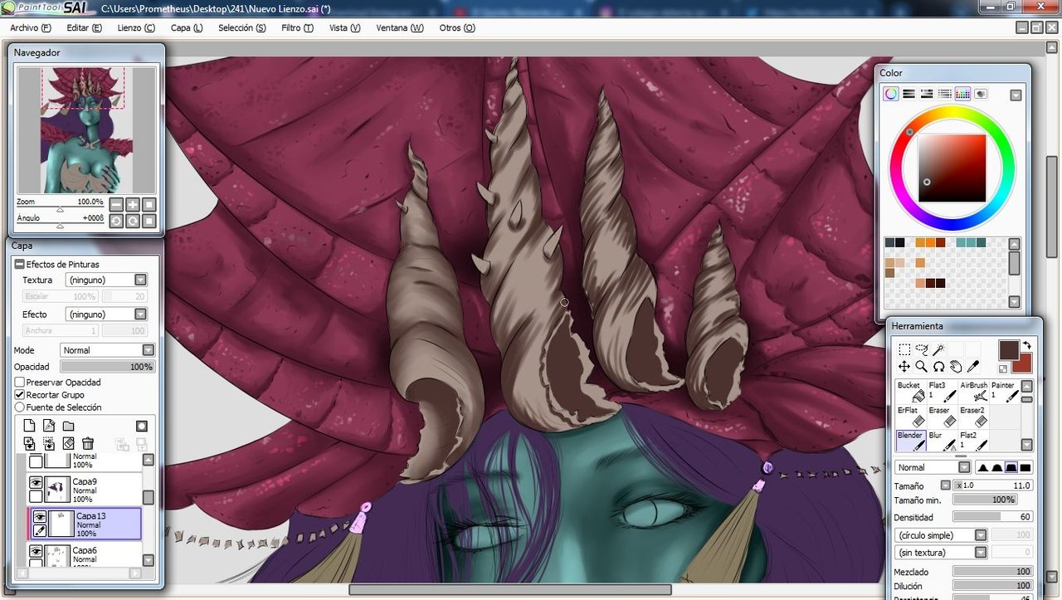This screenshot has width=1062, height=600.
Task: Adjust the Opacidad layer slider
Action: click(x=107, y=367)
